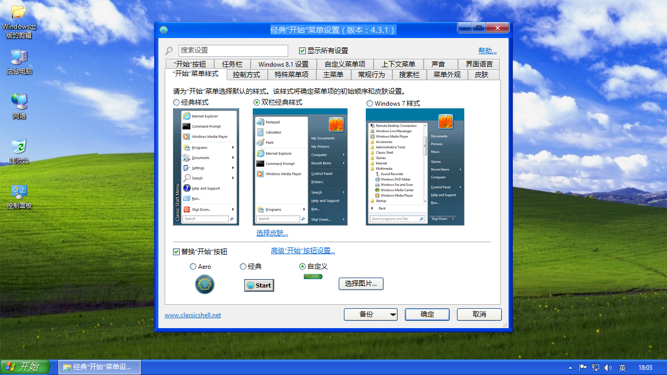Click the classic style menu preview thumbnail
The image size is (667, 375).
click(206, 167)
